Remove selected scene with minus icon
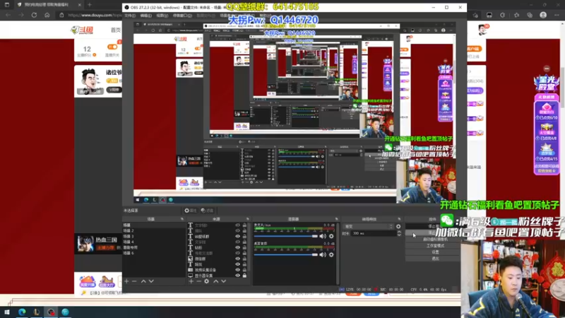565x318 pixels. pos(134,281)
